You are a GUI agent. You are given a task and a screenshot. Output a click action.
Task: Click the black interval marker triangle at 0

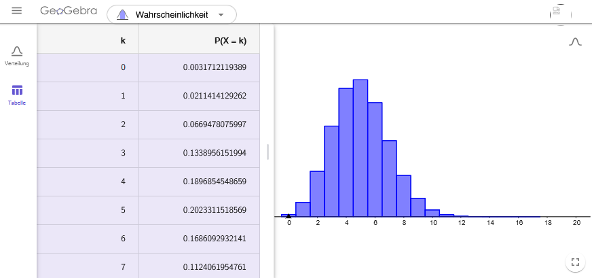[289, 216]
